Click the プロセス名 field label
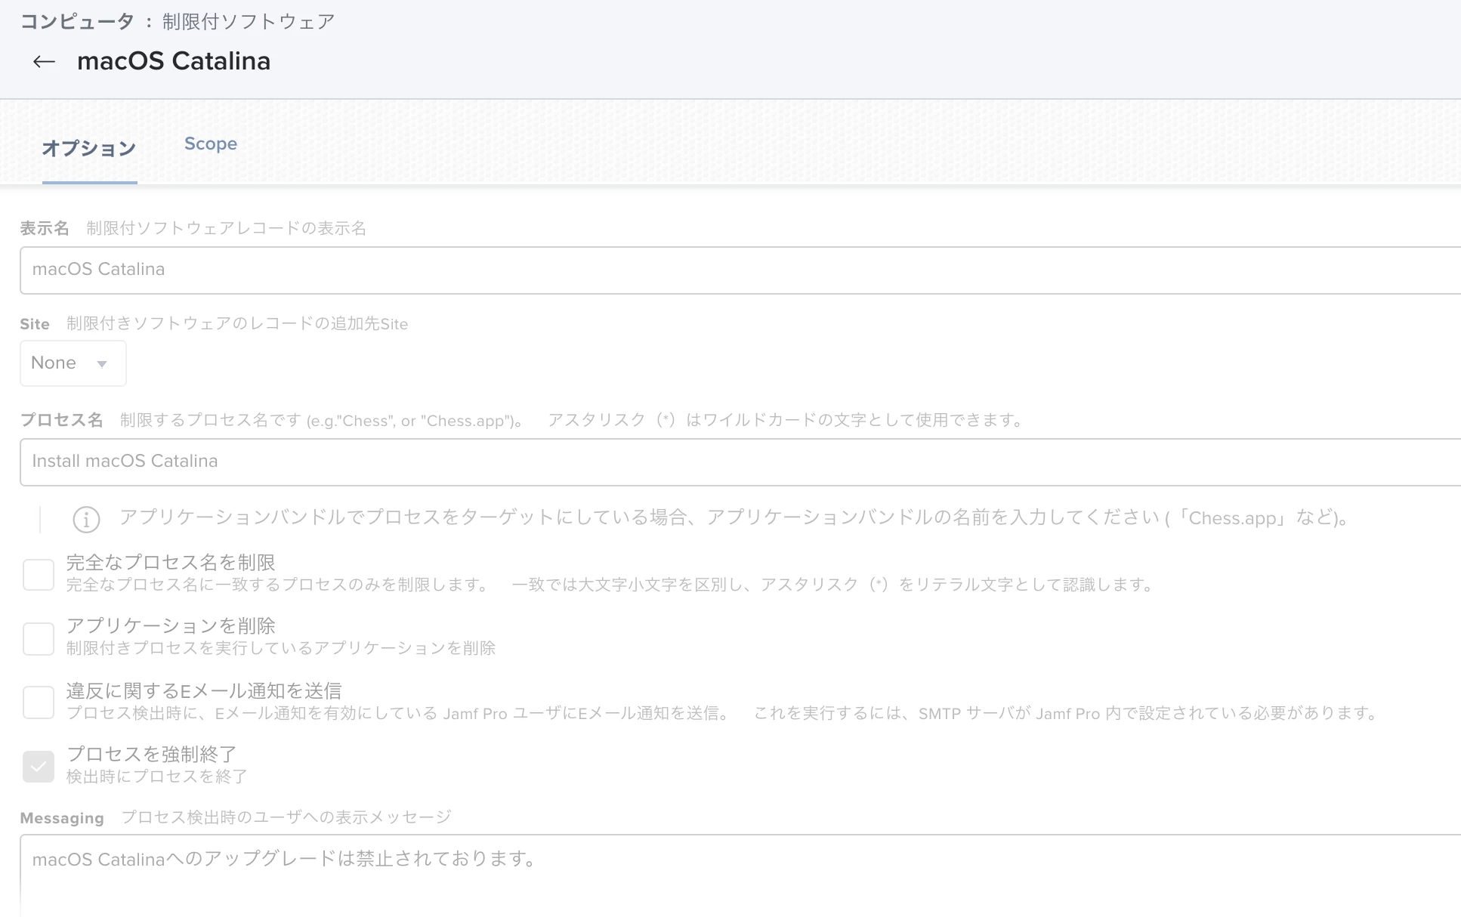The image size is (1461, 917). 61,420
